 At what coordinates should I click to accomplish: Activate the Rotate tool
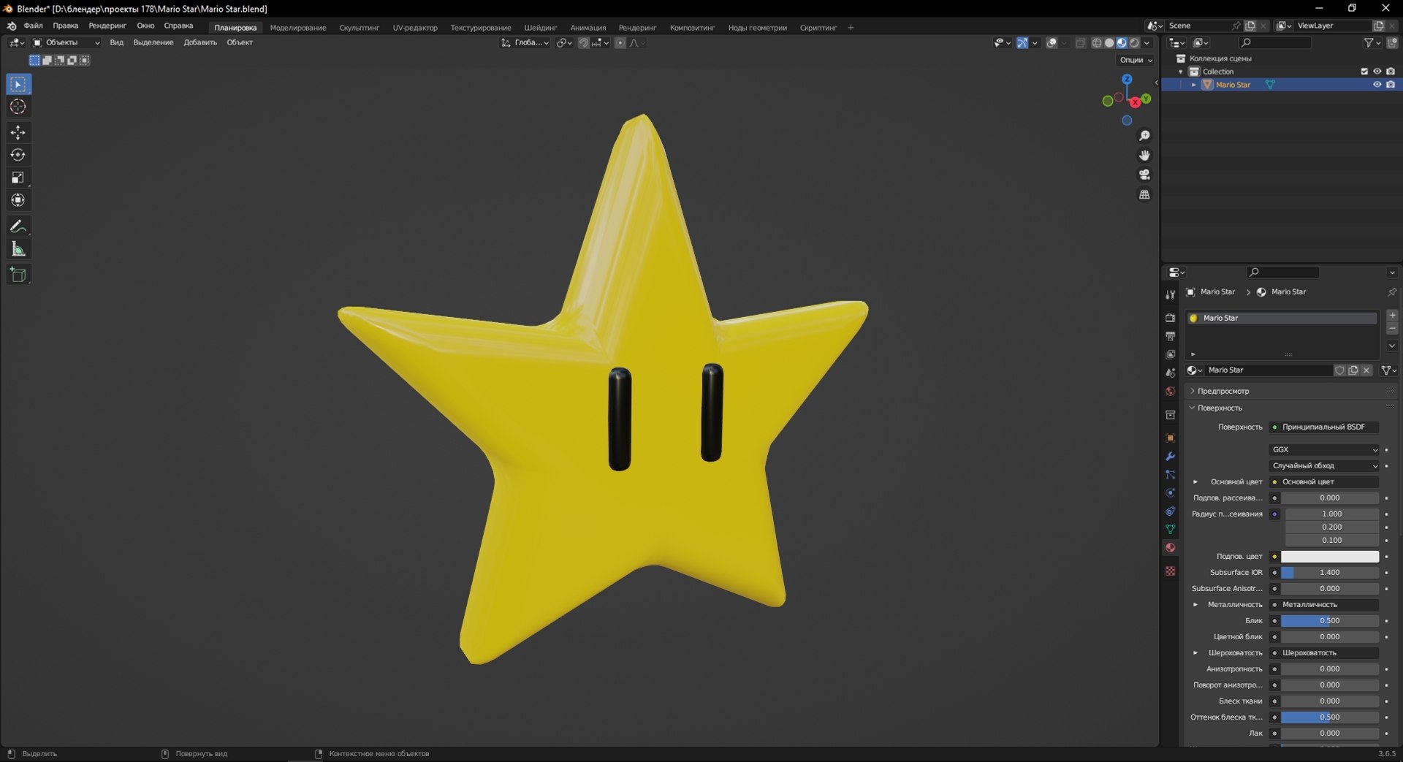click(x=18, y=155)
